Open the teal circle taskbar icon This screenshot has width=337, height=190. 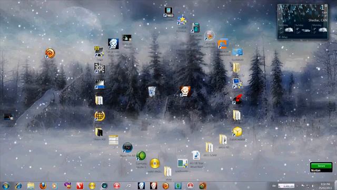click(104, 186)
